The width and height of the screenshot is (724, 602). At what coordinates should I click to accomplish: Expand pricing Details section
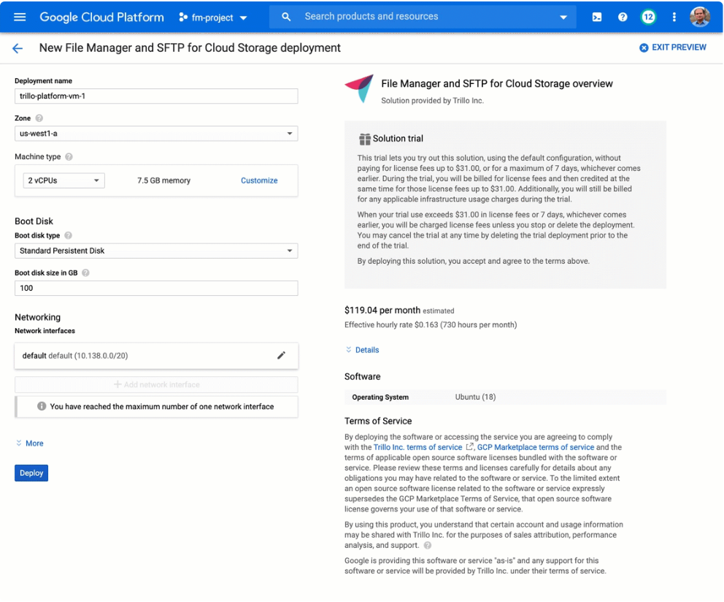(x=362, y=349)
